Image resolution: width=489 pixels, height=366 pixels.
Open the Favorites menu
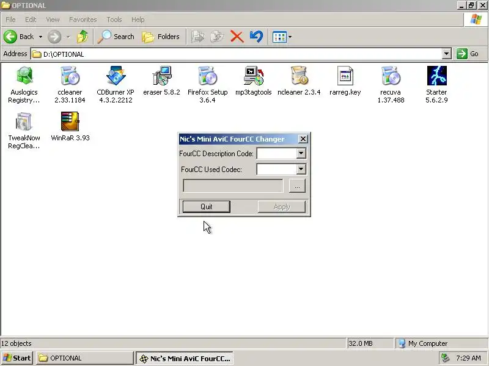tap(83, 20)
